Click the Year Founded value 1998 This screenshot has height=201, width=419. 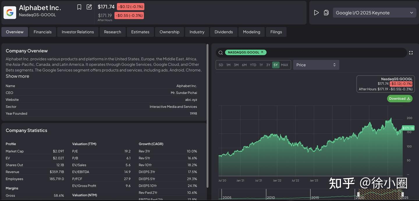193,113
